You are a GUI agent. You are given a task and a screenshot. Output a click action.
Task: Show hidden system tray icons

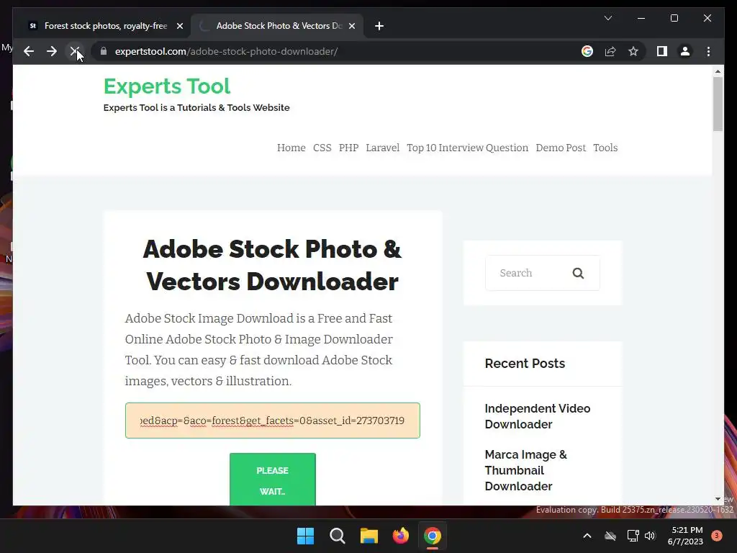coord(587,536)
